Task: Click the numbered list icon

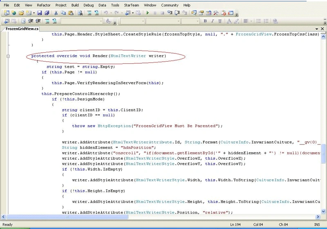Action: click(266, 21)
